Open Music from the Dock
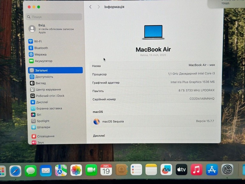This screenshot has width=245, height=184. (197, 169)
